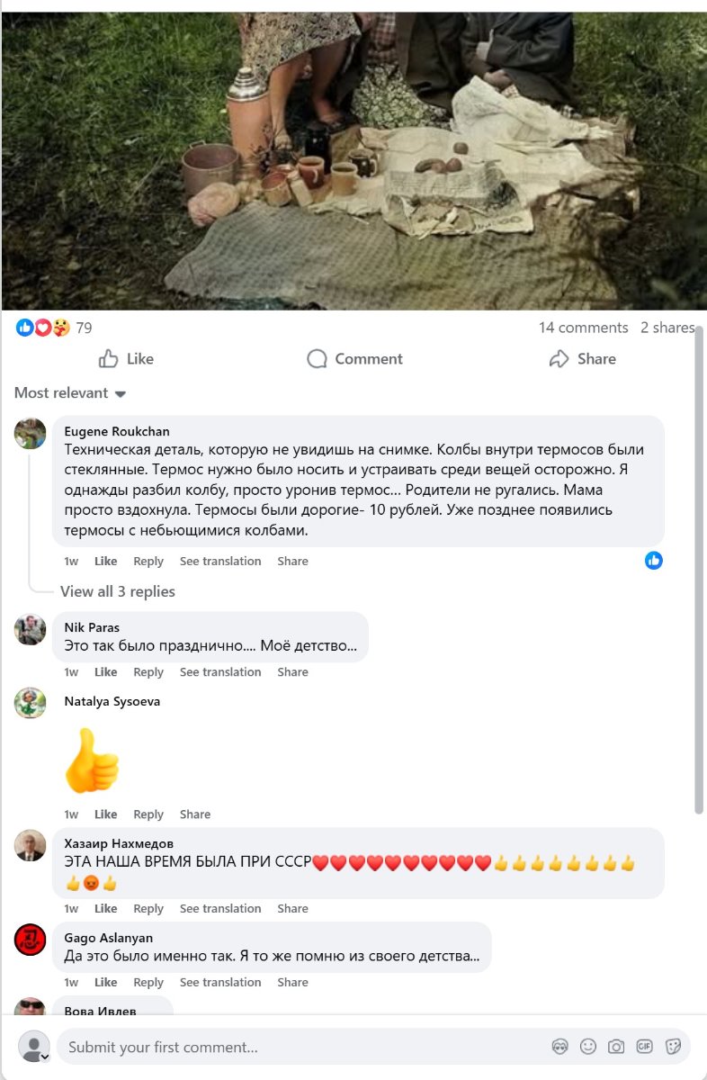Like Nik Paras's comment
Viewport: 707px width, 1080px height.
106,672
